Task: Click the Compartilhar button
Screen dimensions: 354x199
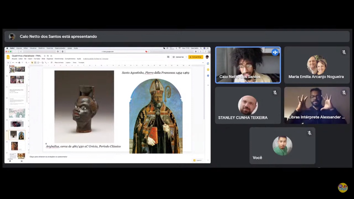Action: point(196,57)
